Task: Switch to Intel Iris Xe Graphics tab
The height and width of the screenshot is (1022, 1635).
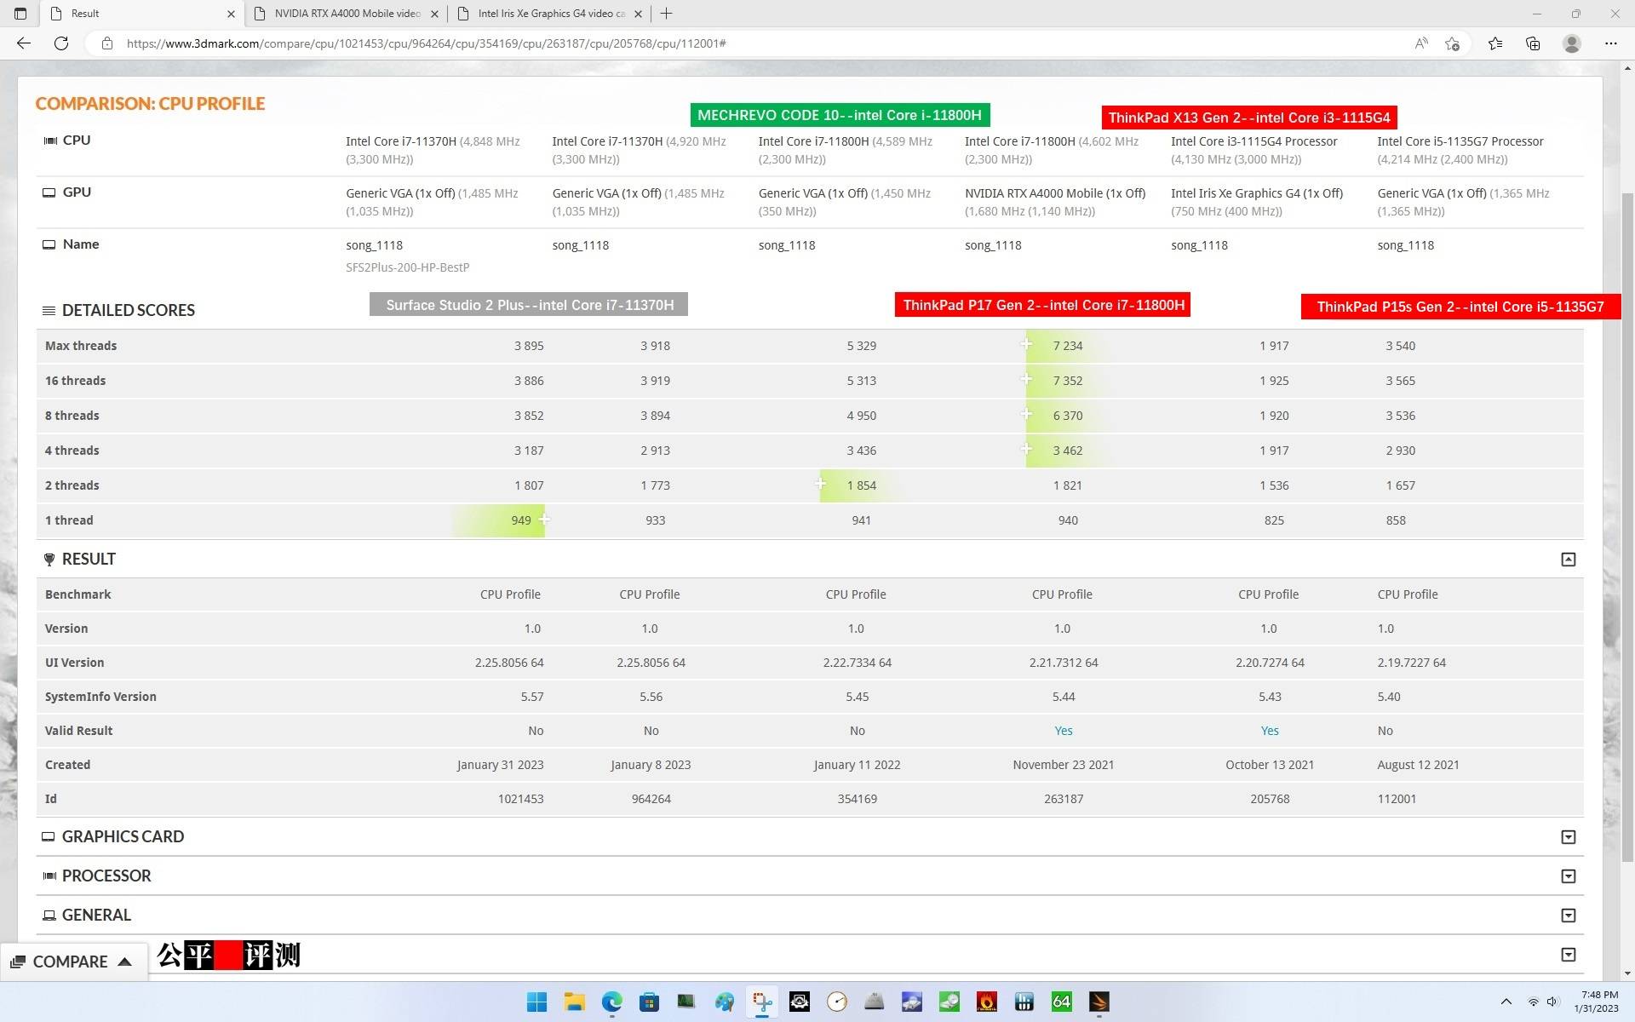Action: click(550, 14)
